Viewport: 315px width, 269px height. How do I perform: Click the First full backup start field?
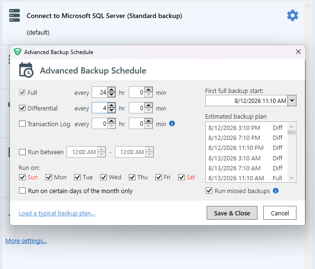tap(247, 101)
